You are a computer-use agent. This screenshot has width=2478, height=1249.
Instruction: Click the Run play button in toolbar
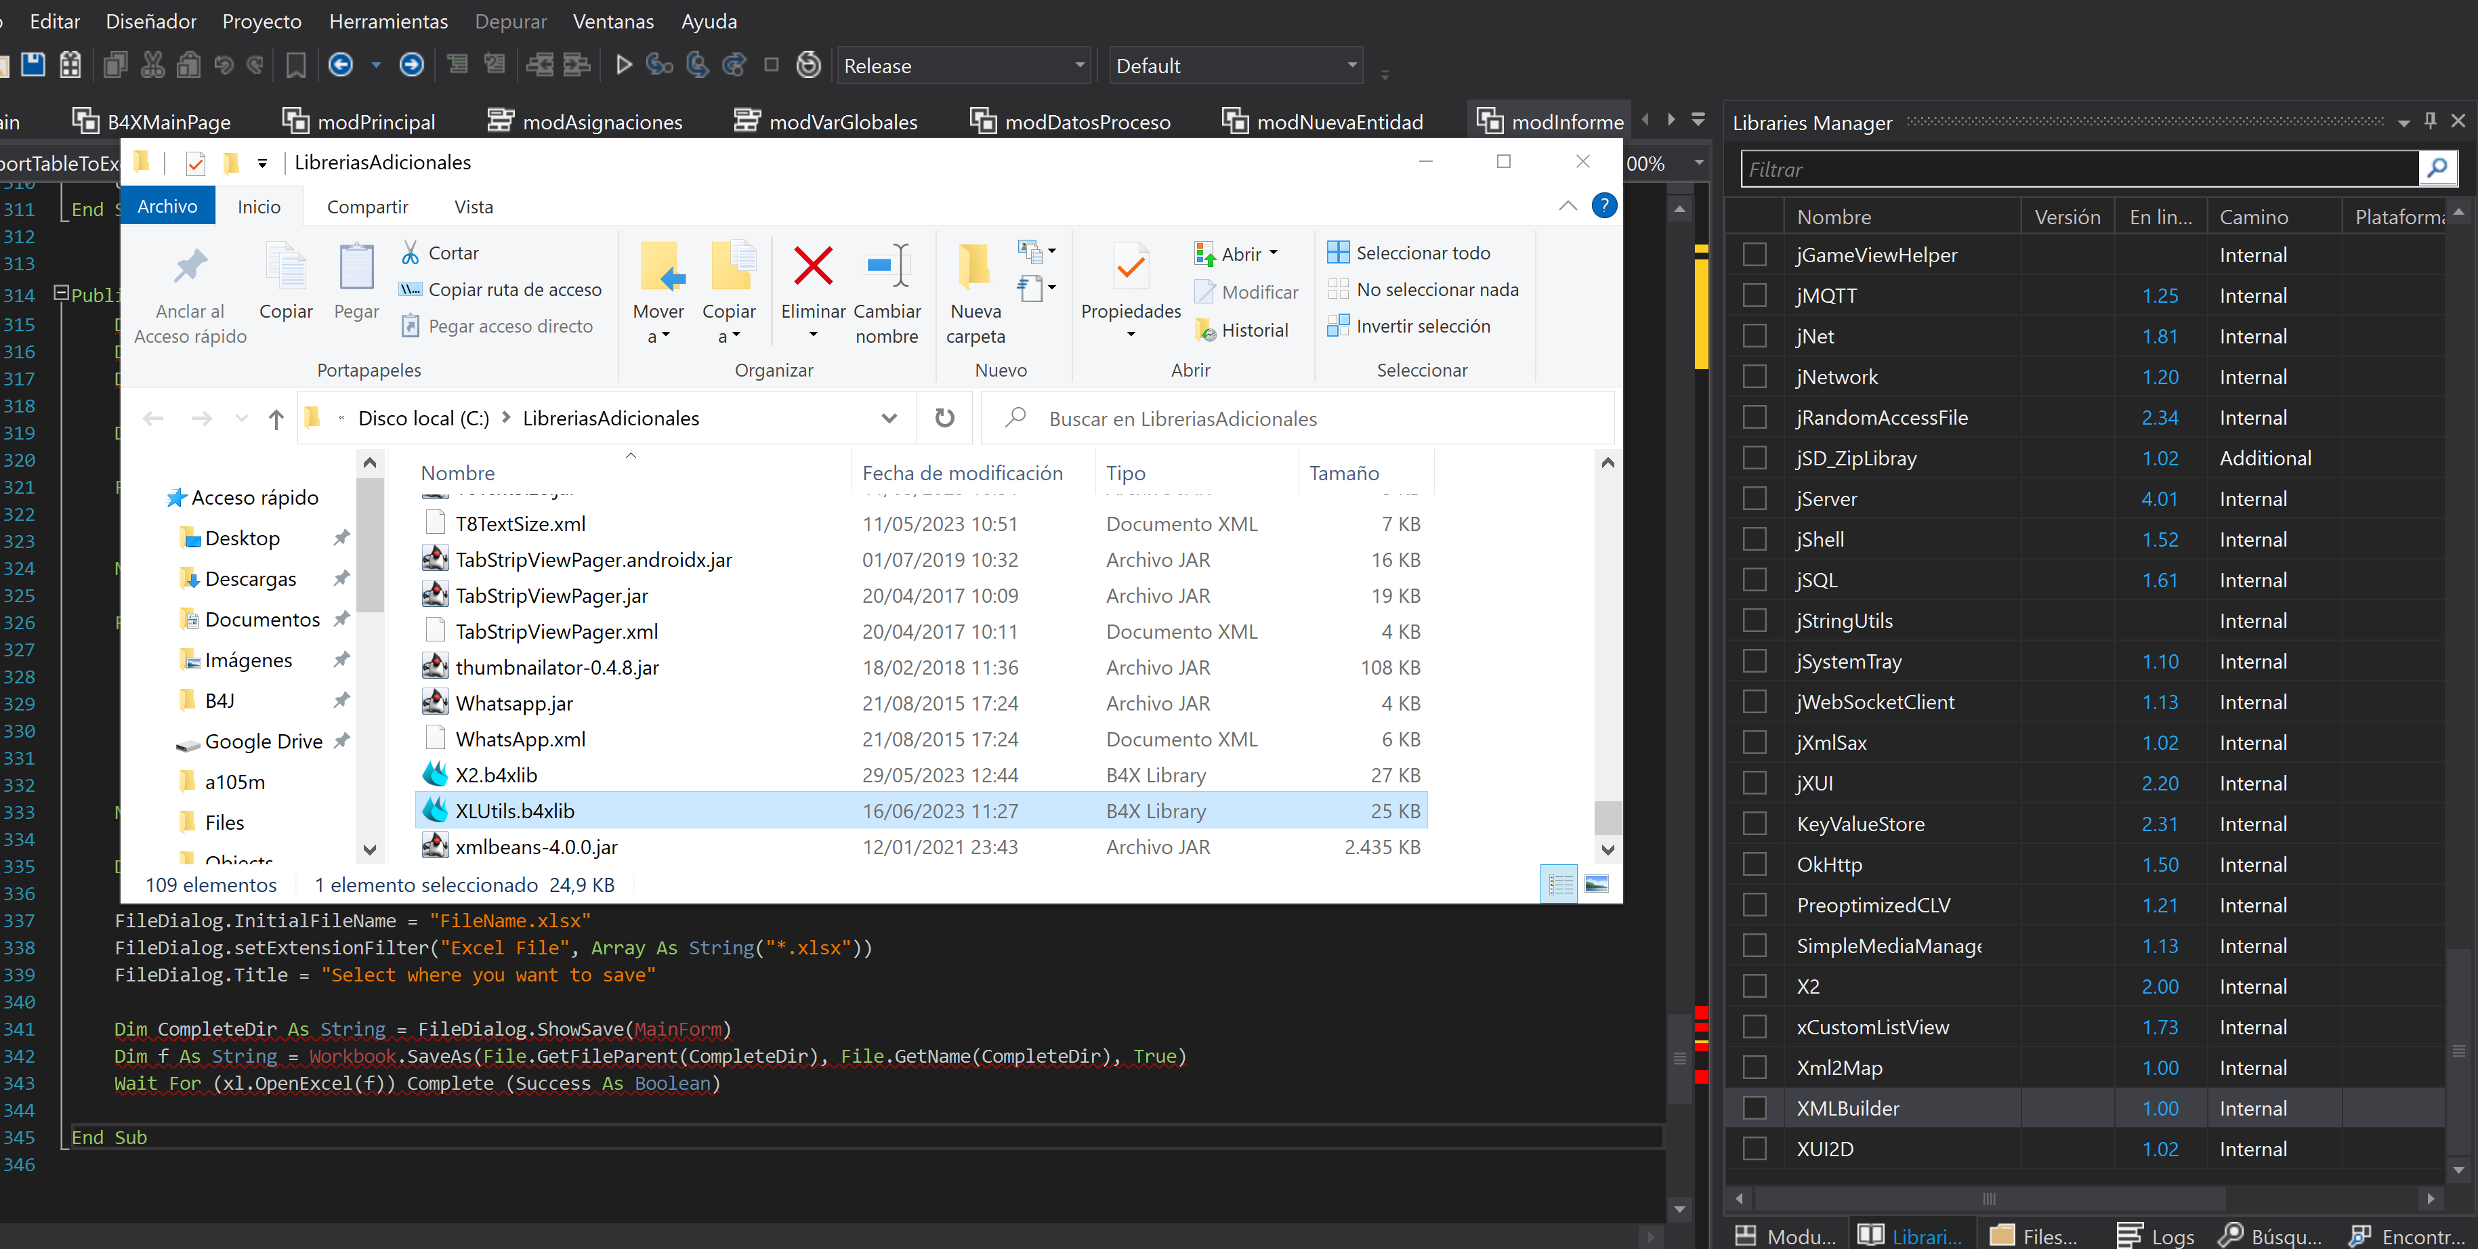coord(623,64)
